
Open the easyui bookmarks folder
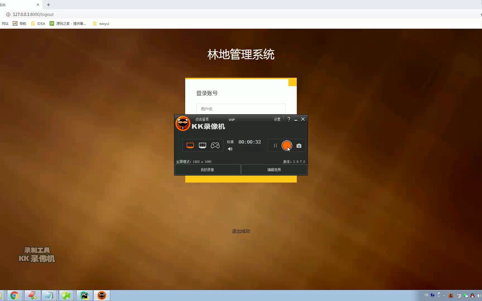click(101, 23)
